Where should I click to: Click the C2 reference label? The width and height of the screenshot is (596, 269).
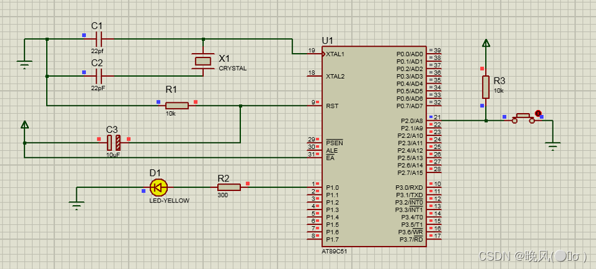(97, 63)
